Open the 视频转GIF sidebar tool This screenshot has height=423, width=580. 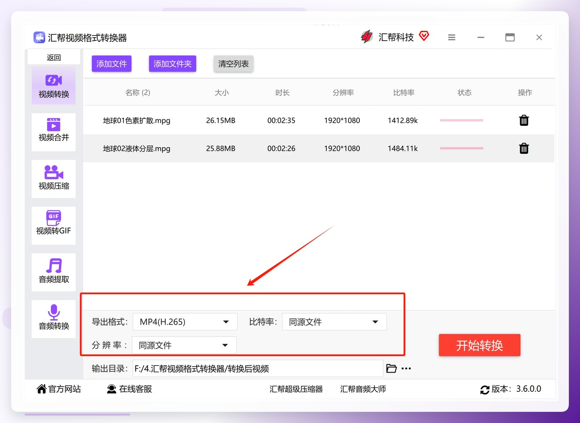point(53,225)
